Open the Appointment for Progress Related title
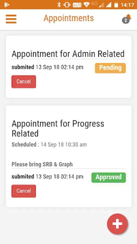 [x=58, y=129]
